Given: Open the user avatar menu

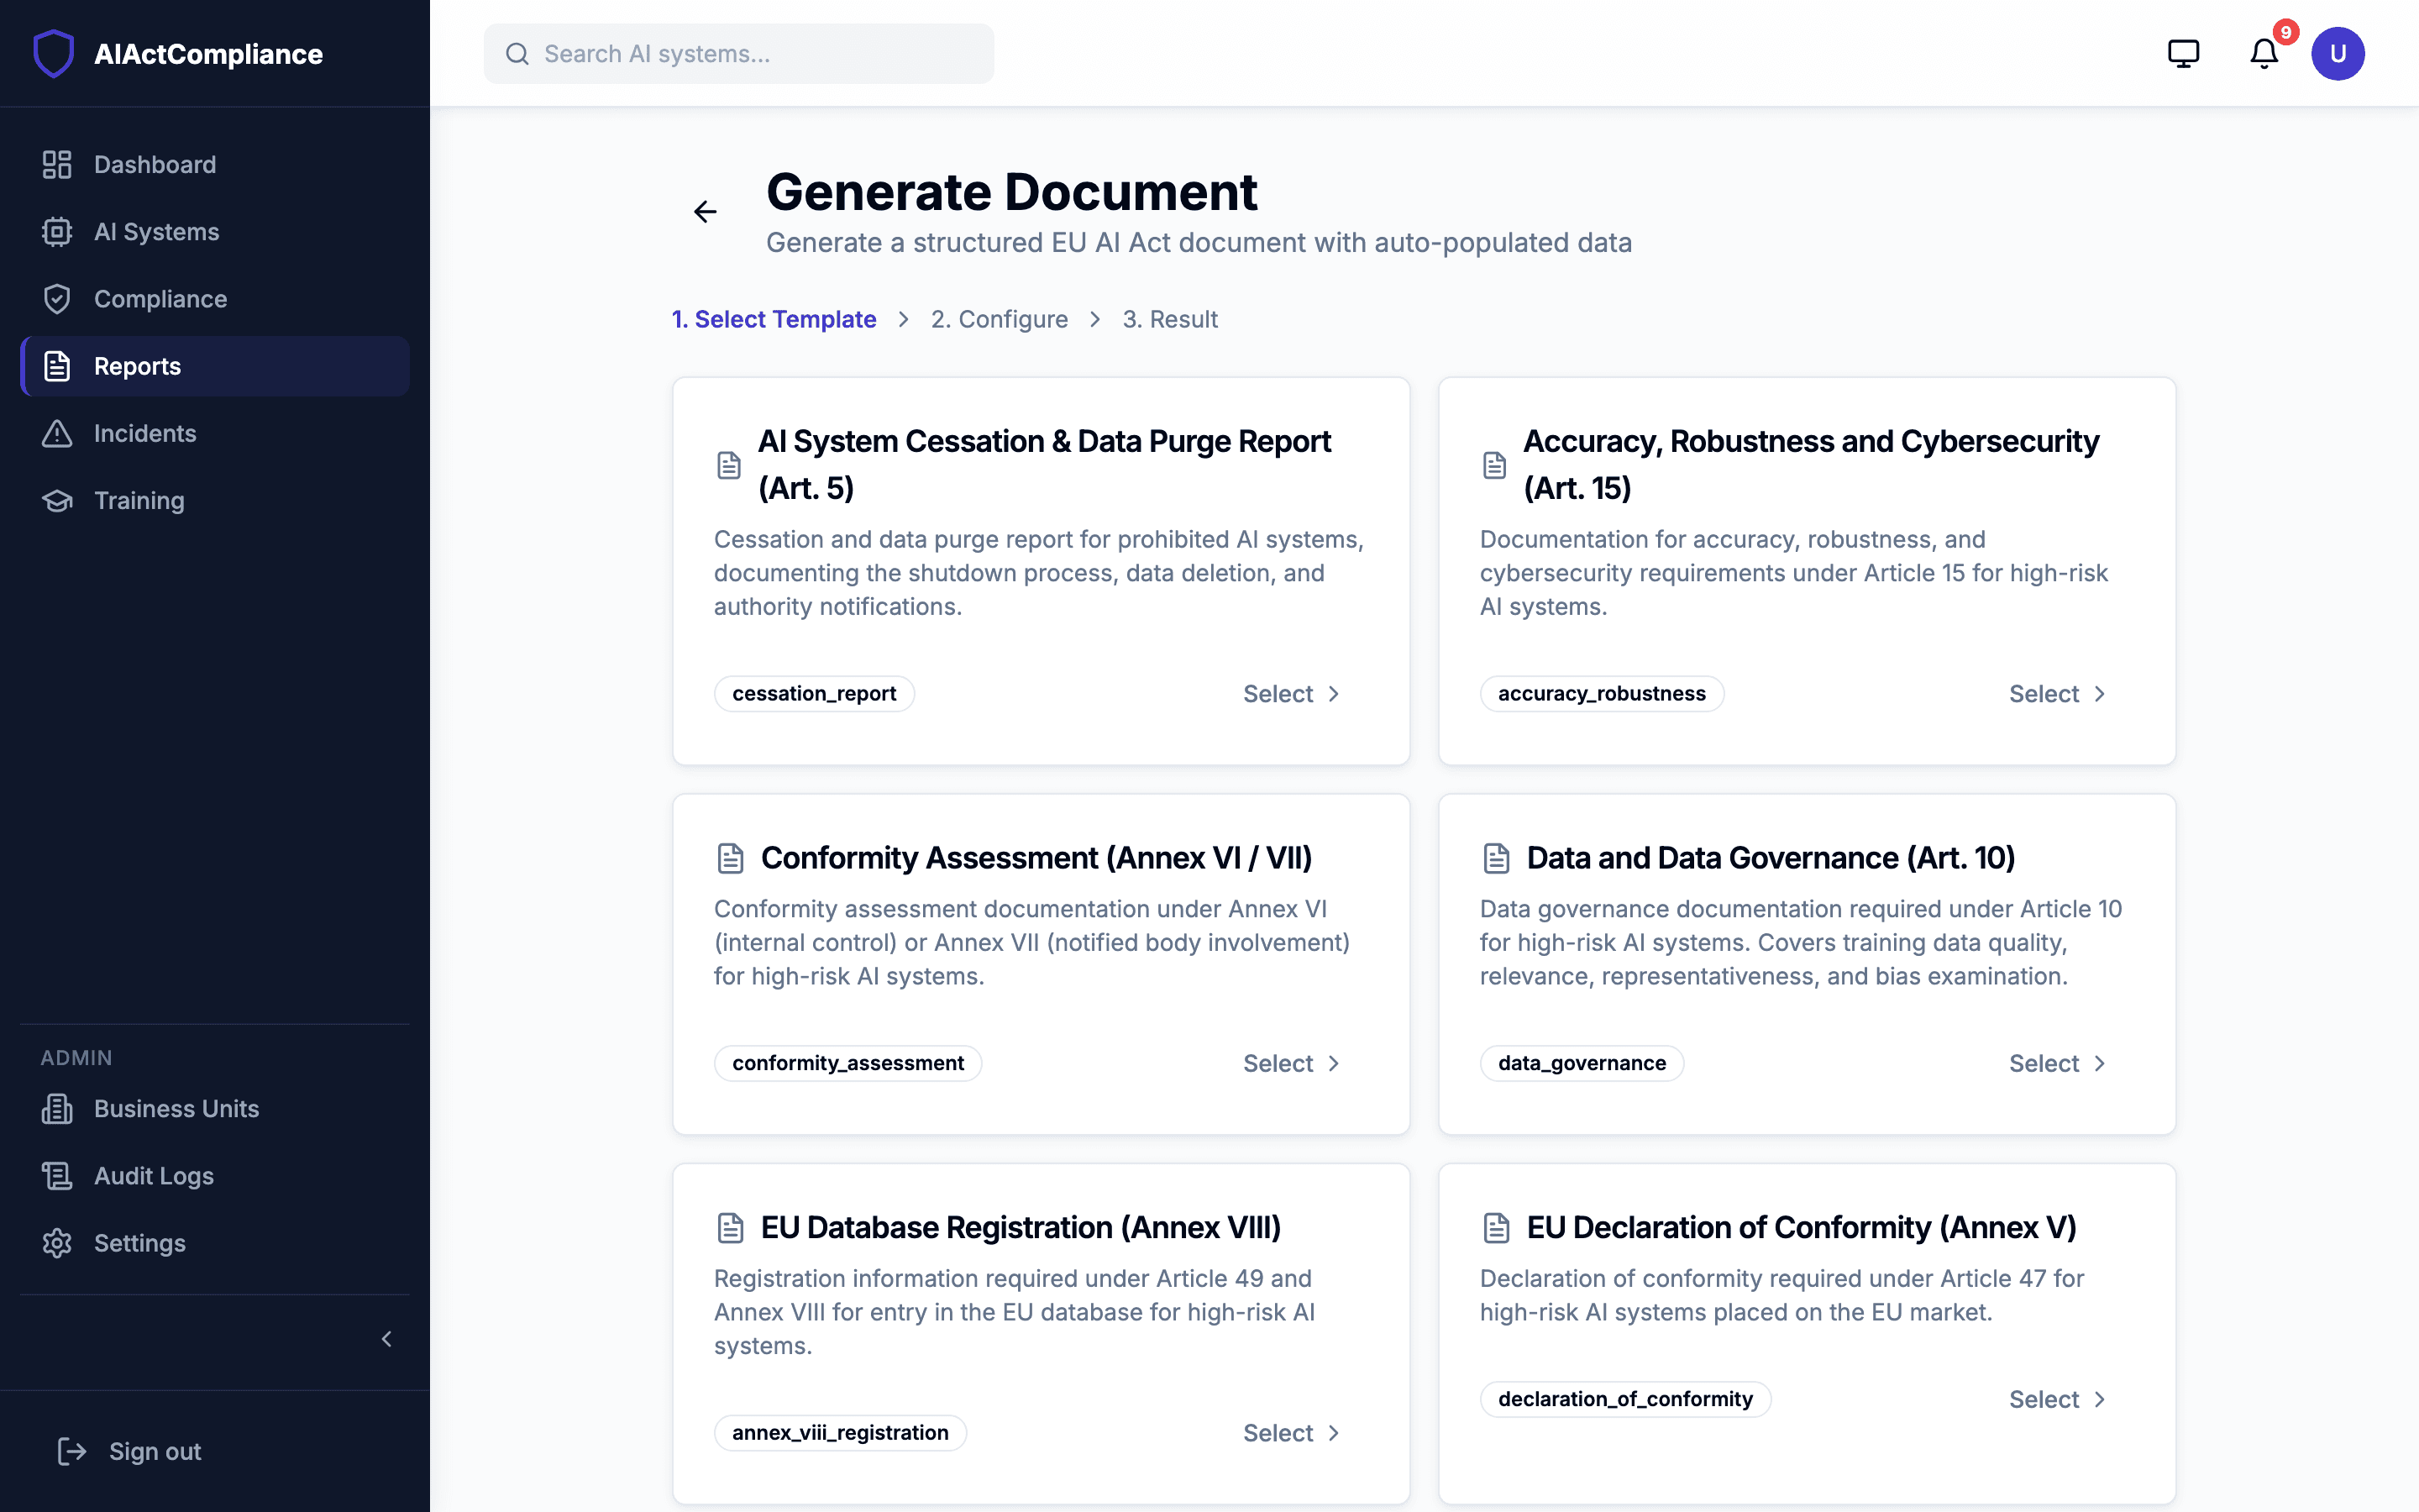Looking at the screenshot, I should (2338, 53).
